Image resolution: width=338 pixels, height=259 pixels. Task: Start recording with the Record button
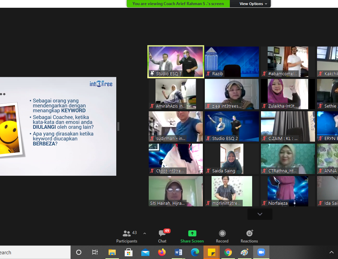(x=222, y=236)
